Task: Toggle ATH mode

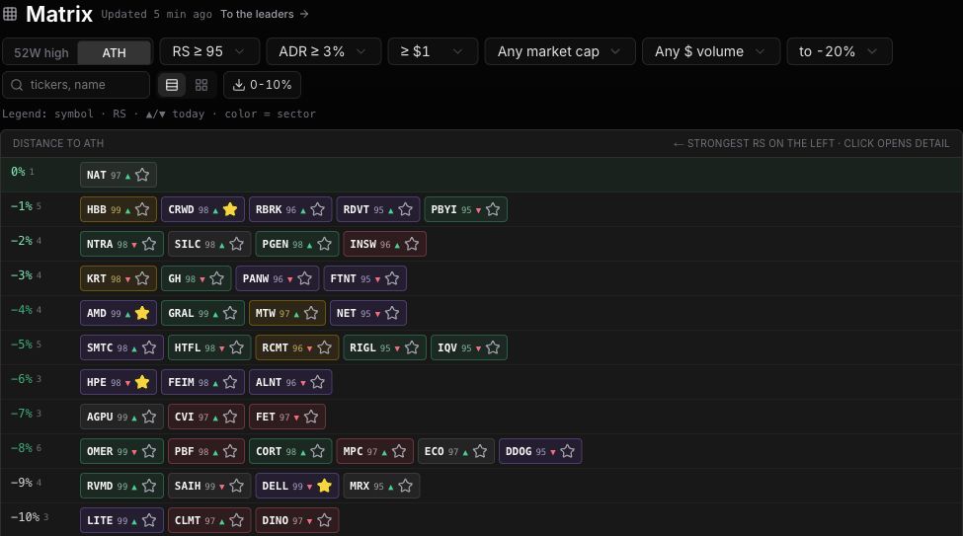Action: click(x=115, y=52)
